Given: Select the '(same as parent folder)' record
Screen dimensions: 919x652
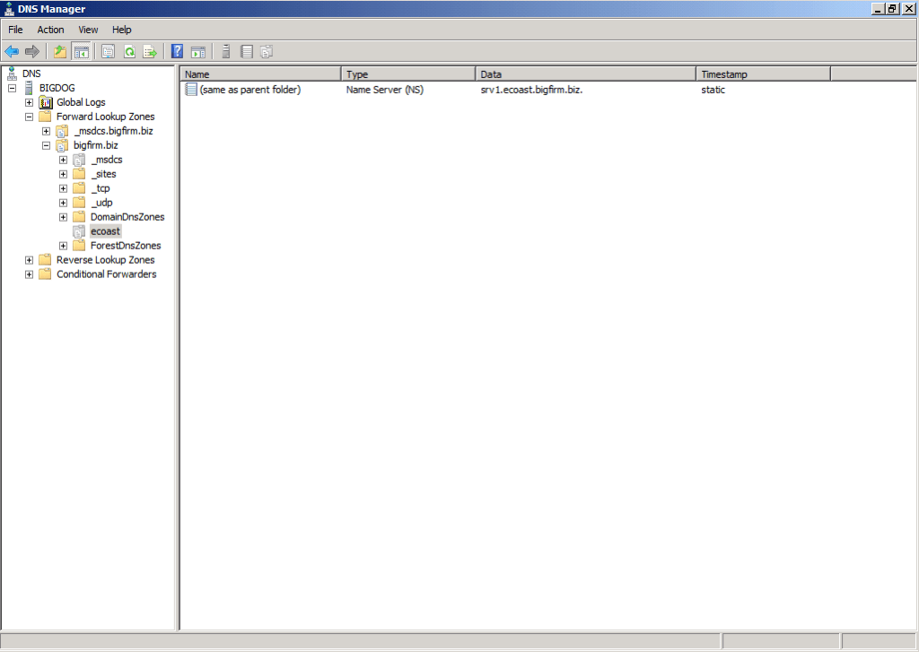Looking at the screenshot, I should [x=250, y=90].
